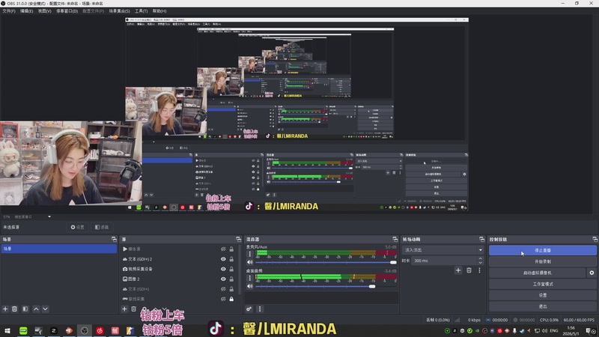Screen dimensions: 599x337
Task: Add a new source with the plus icon
Action: 124,309
